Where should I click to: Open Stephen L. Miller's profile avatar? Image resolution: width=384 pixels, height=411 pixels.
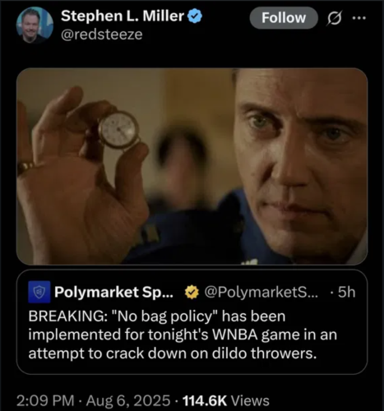pos(35,25)
